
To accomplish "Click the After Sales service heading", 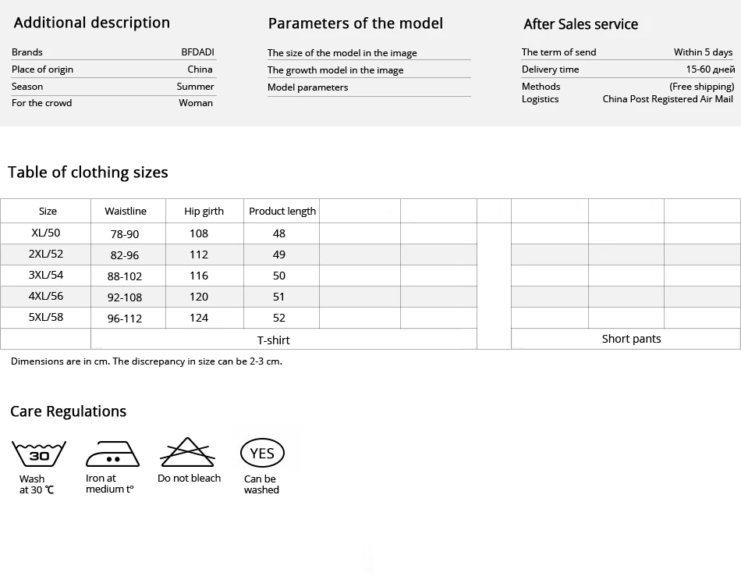I will (581, 24).
